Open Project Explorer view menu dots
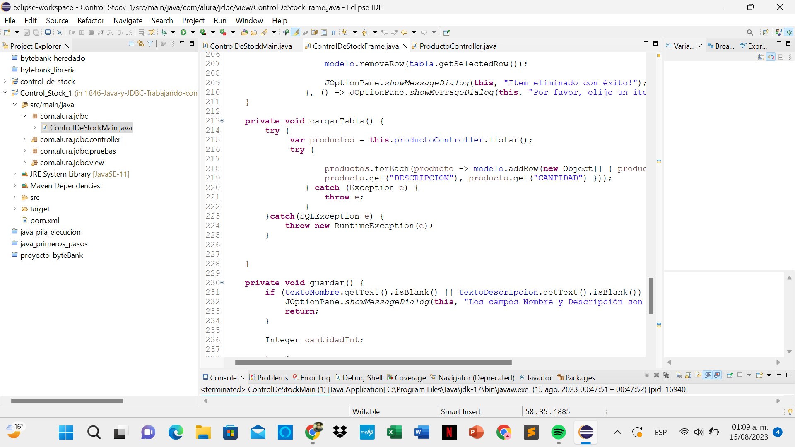 tap(173, 44)
